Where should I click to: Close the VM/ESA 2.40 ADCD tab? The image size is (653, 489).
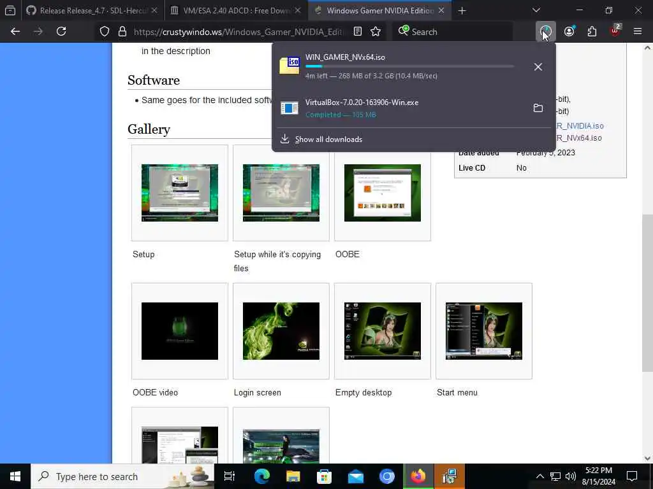[298, 10]
